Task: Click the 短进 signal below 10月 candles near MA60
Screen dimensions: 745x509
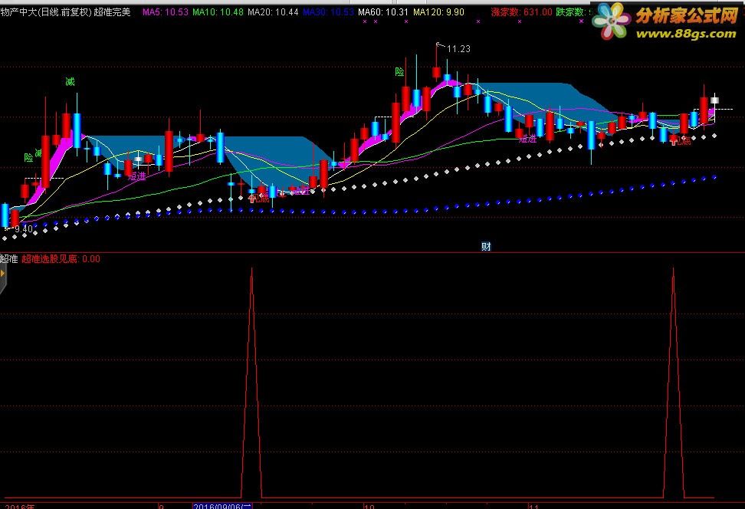Action: coord(527,139)
